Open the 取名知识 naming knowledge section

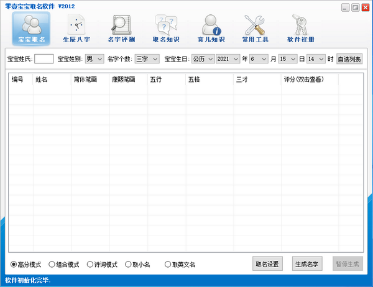coord(166,28)
